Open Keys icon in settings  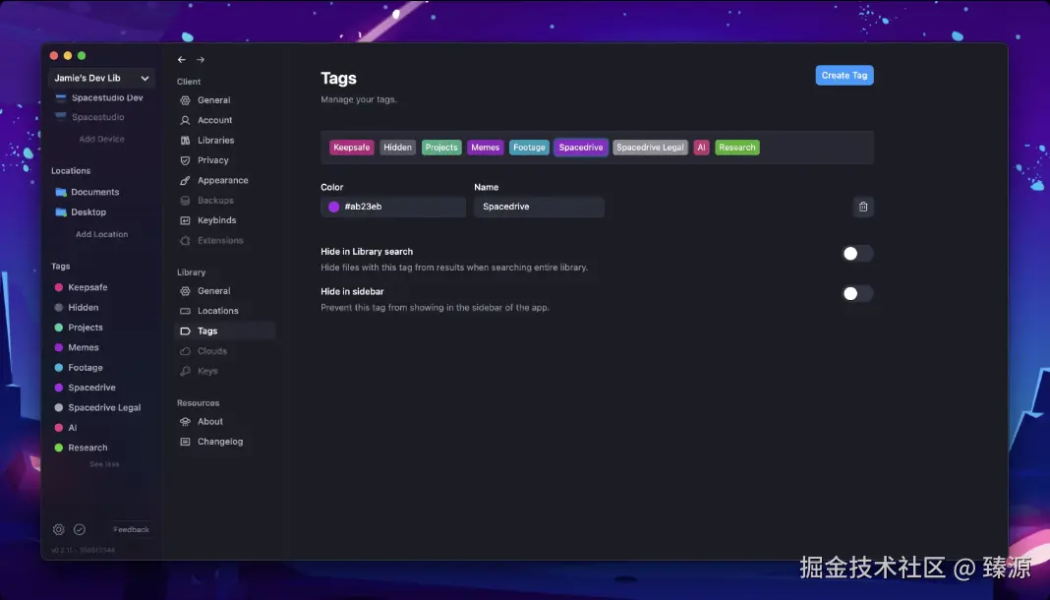(x=186, y=371)
